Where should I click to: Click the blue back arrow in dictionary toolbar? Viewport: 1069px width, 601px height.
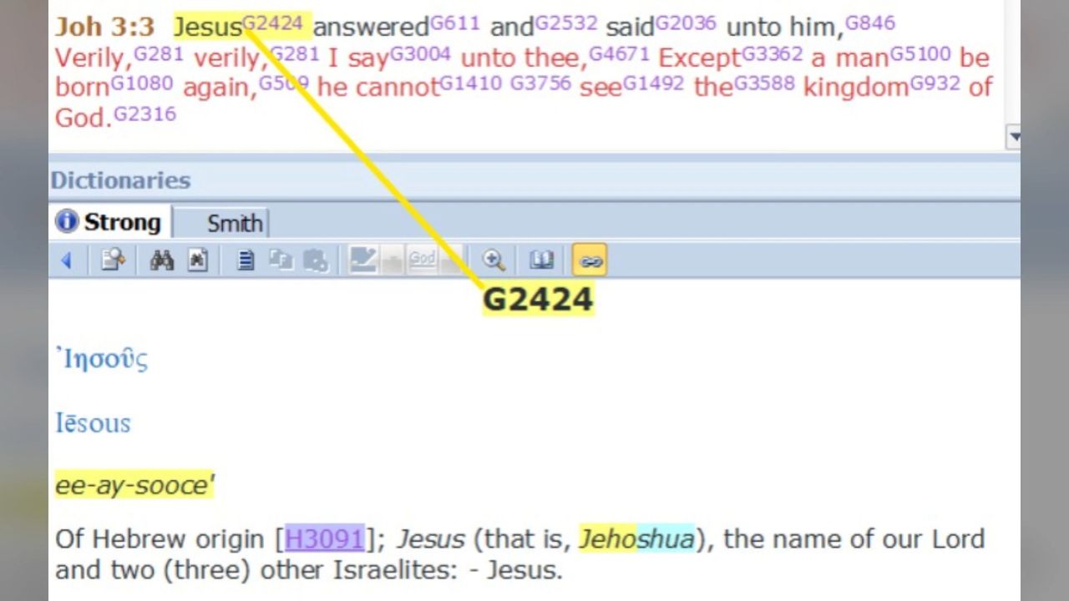pos(66,261)
